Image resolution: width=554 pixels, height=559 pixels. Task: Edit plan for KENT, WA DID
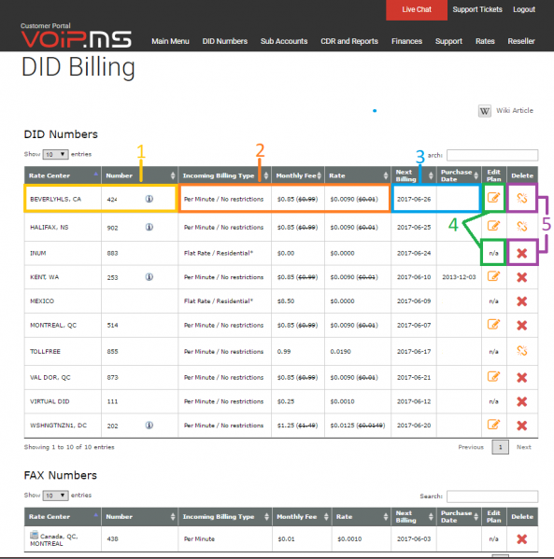pyautogui.click(x=493, y=276)
